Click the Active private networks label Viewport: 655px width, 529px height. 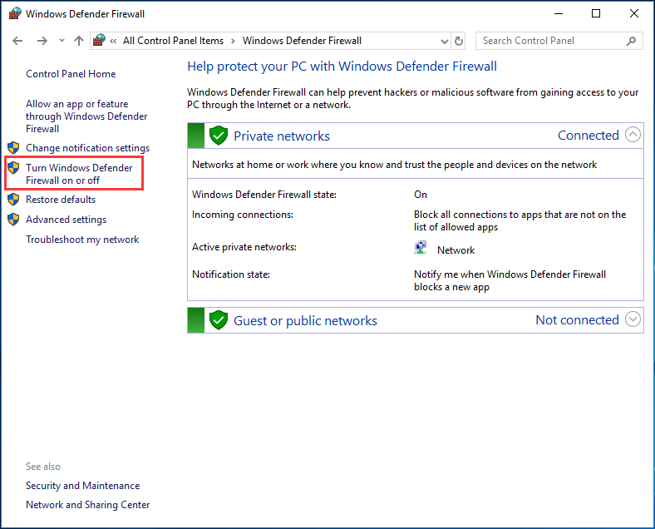(244, 247)
